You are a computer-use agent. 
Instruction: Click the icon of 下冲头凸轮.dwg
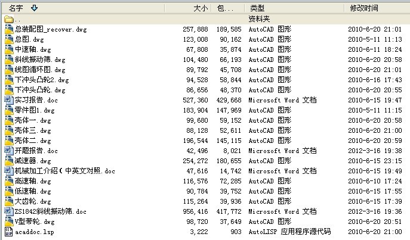9,90
